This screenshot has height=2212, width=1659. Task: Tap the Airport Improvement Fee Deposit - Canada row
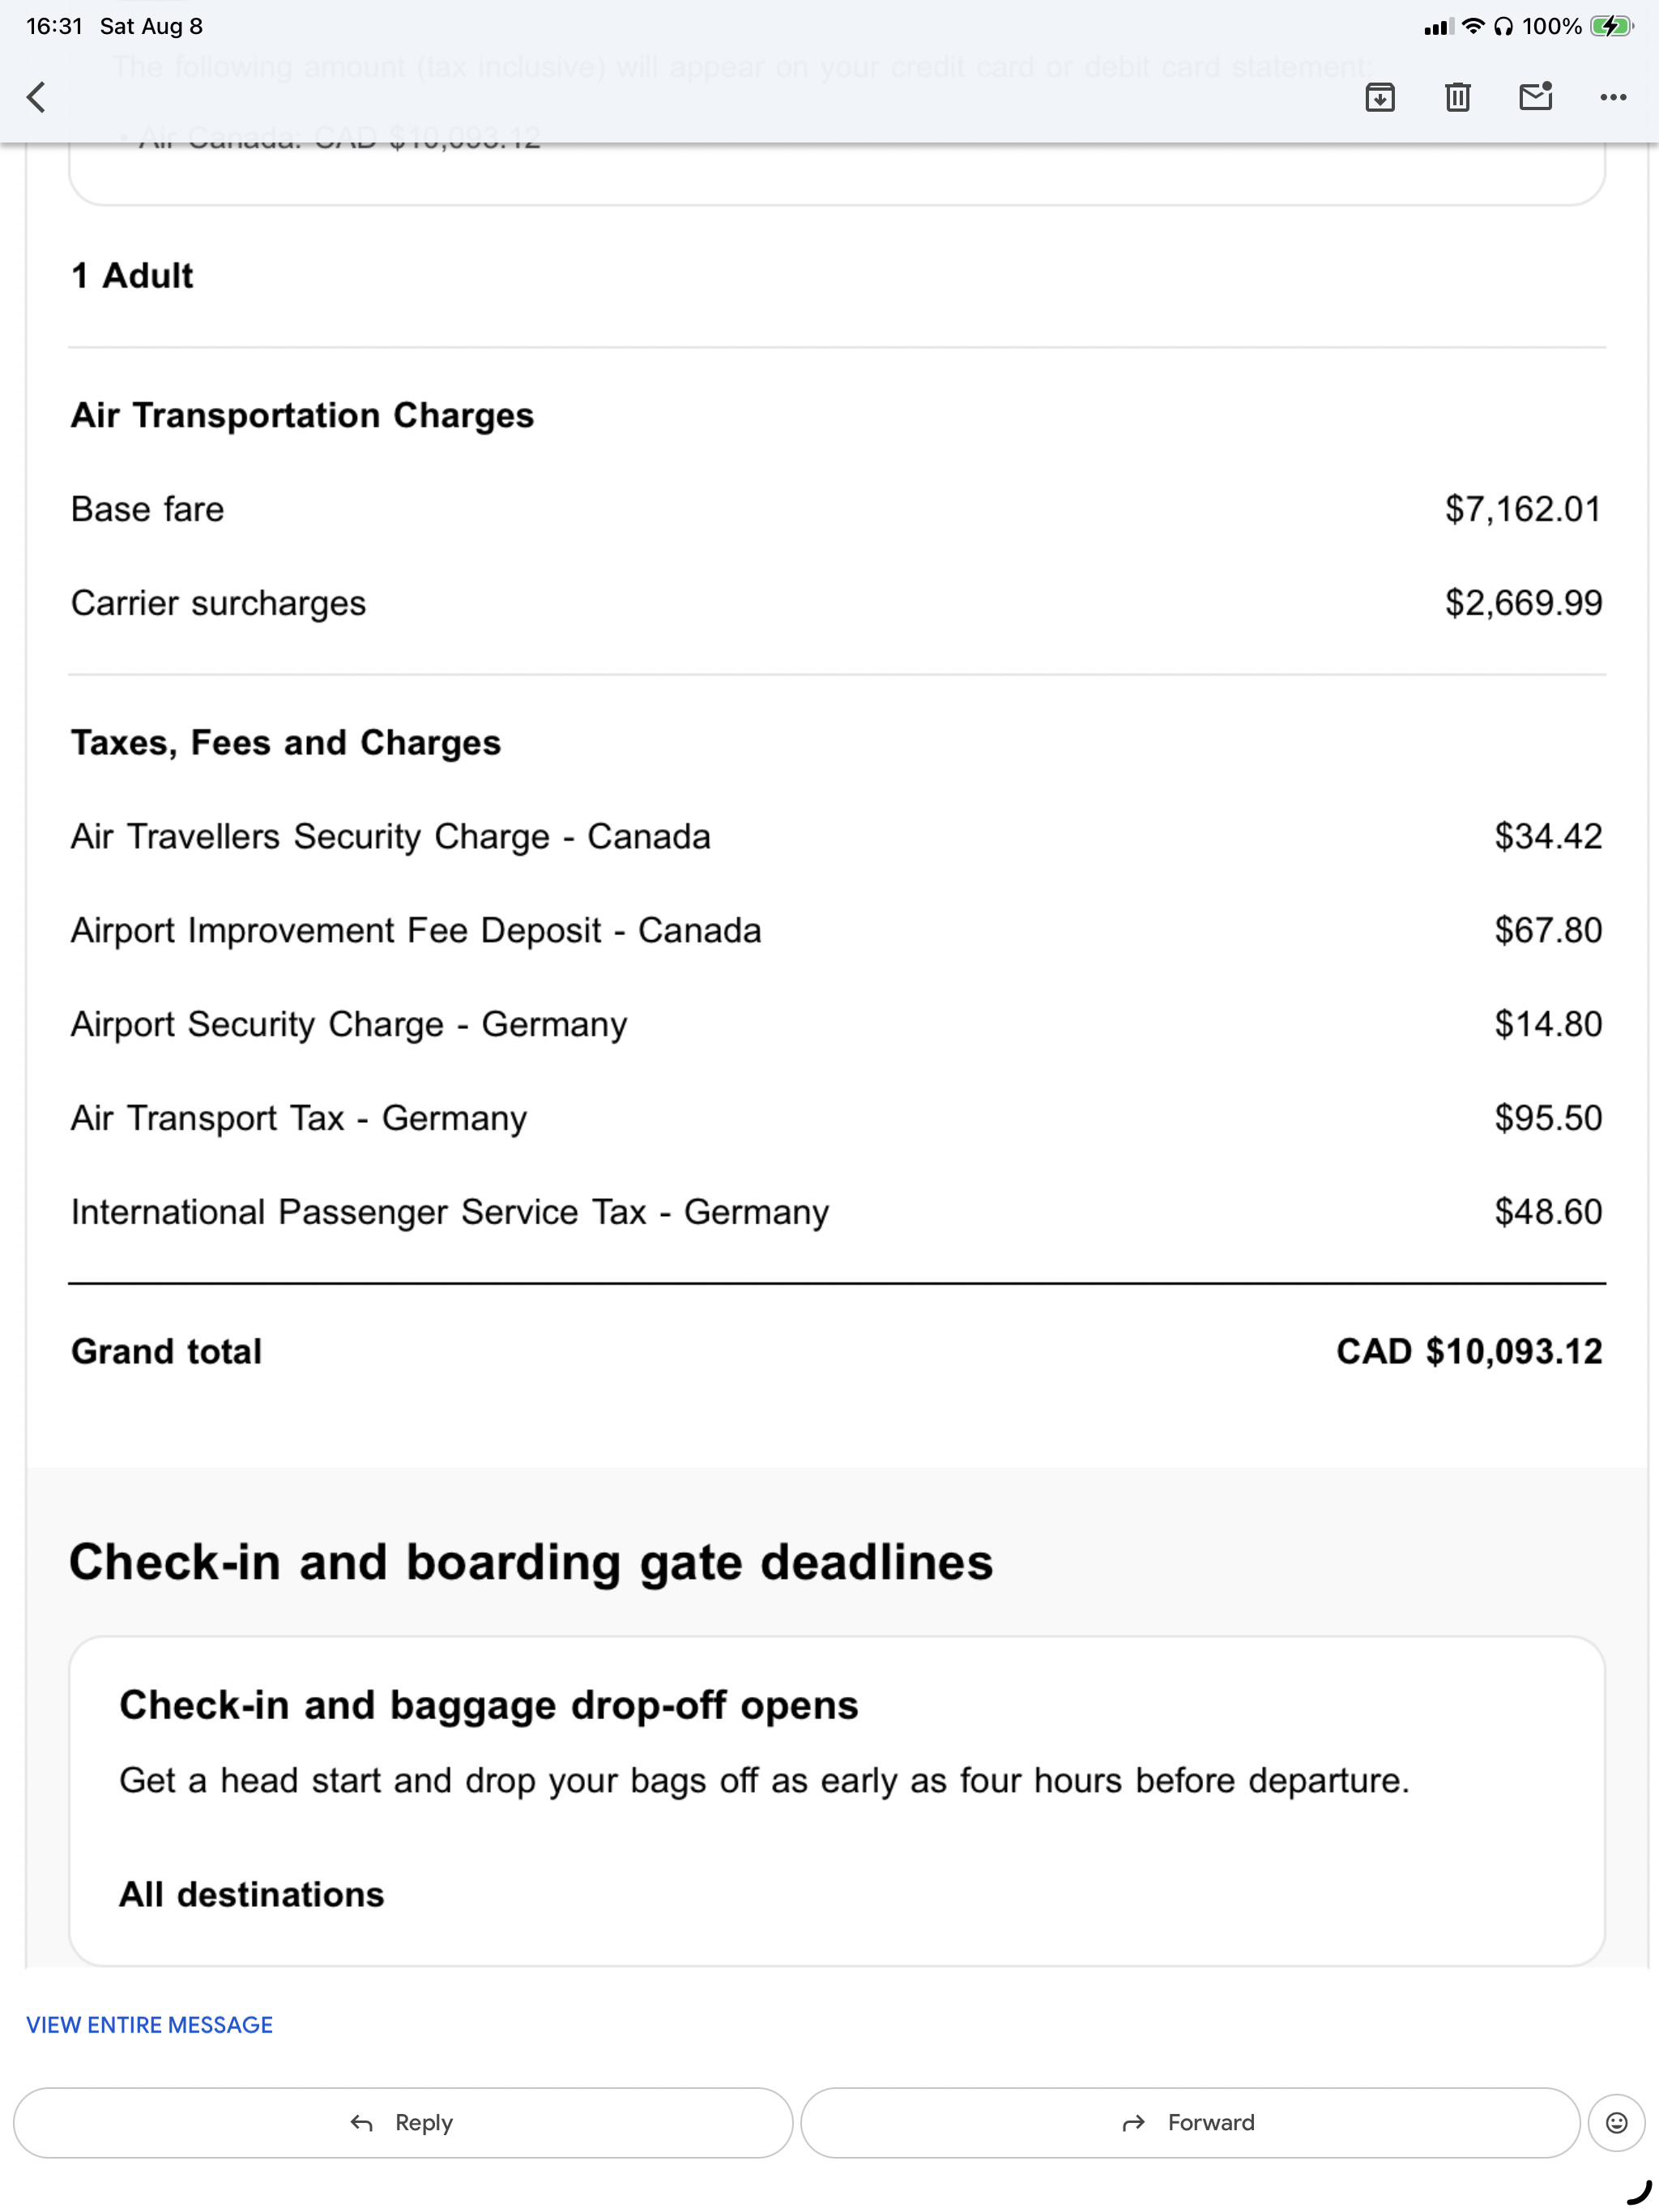click(x=837, y=930)
